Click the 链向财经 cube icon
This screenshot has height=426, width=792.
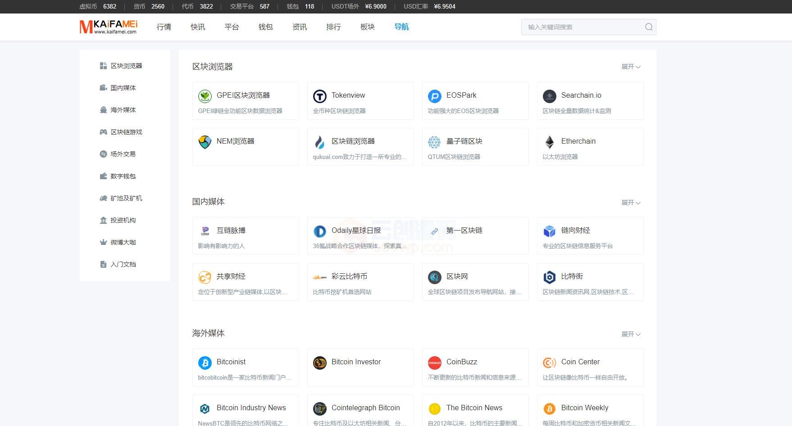pyautogui.click(x=550, y=231)
